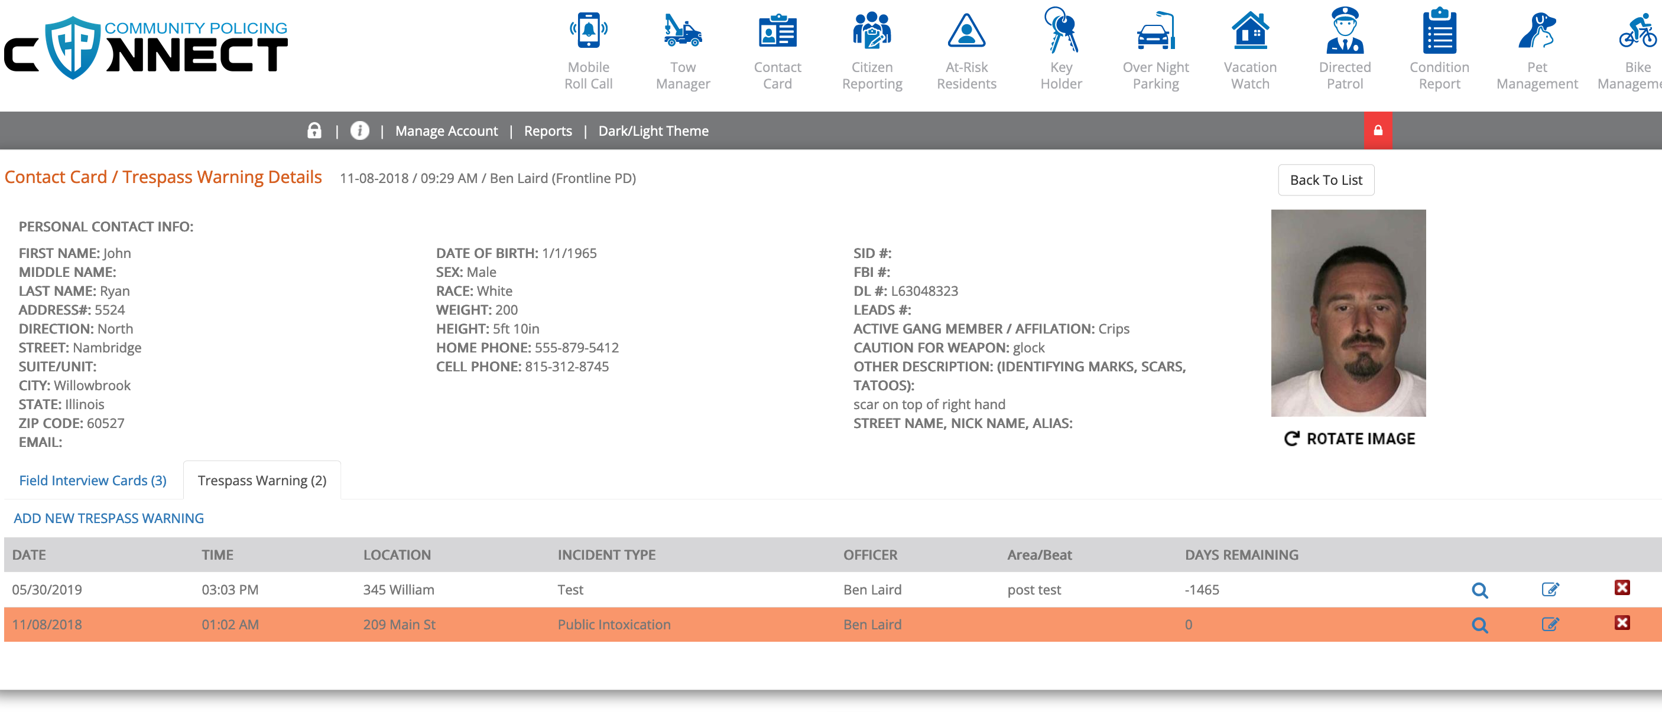Switch to the Field Interview Cards tab

point(93,480)
